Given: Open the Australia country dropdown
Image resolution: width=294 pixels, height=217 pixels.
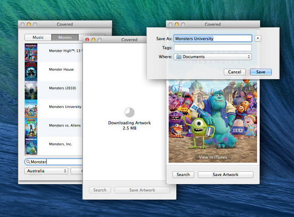Looking at the screenshot, I should pos(46,171).
